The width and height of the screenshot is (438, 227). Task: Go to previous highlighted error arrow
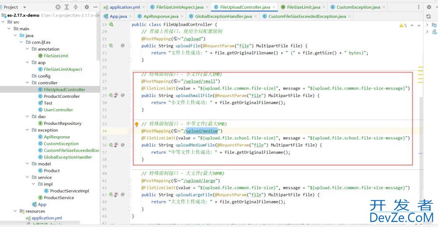coord(412,25)
